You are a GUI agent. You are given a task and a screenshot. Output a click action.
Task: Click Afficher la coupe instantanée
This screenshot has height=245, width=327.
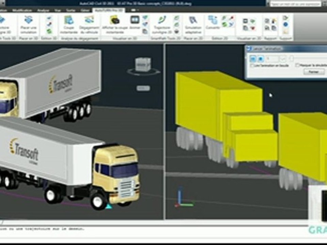115,24
